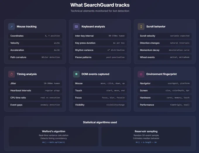The image size is (199, 153).
Task: Select the Mouse row in DOM events captured
Action: click(100, 83)
